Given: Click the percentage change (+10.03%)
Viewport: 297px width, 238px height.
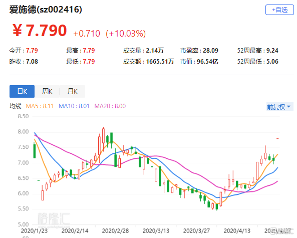Looking at the screenshot, I should [126, 34].
